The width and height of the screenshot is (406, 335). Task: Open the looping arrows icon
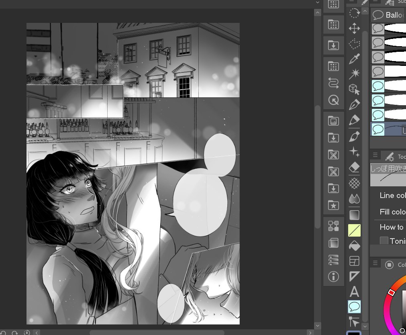tap(333, 84)
